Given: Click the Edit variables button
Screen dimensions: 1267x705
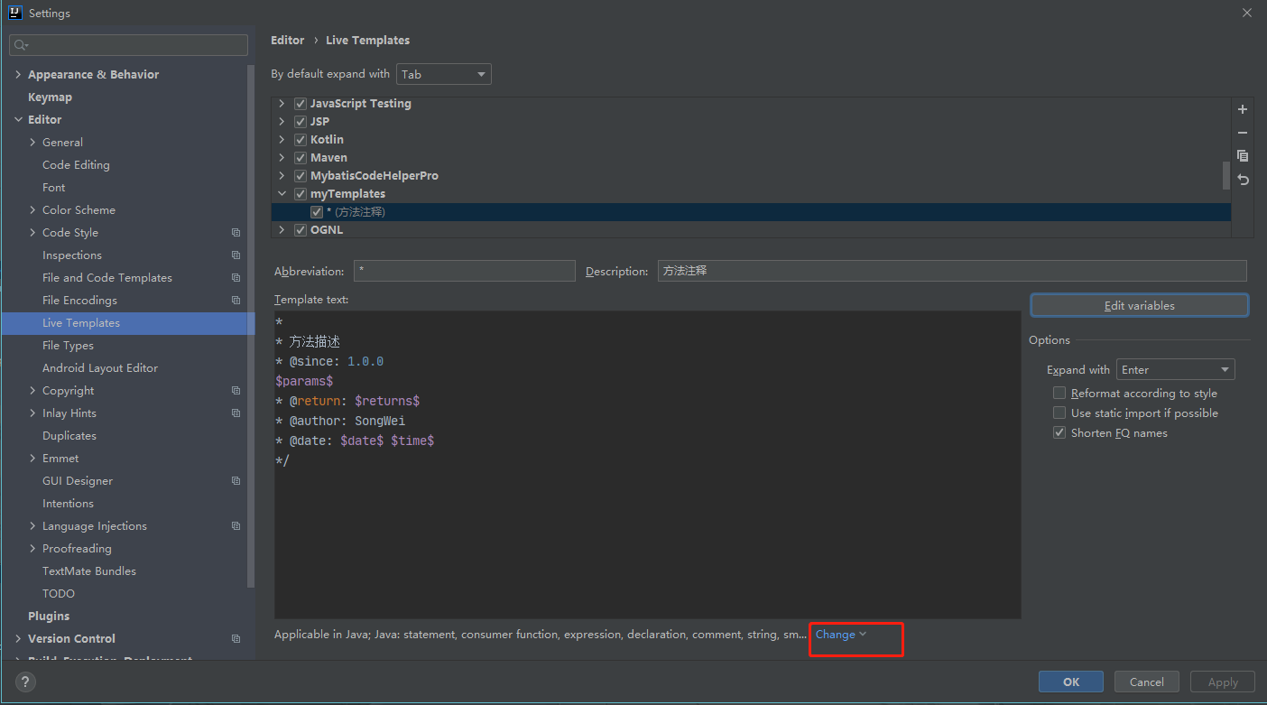Looking at the screenshot, I should click(1139, 305).
